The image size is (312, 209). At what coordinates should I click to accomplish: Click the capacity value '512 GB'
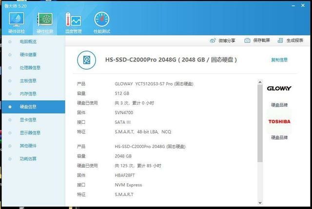[122, 94]
